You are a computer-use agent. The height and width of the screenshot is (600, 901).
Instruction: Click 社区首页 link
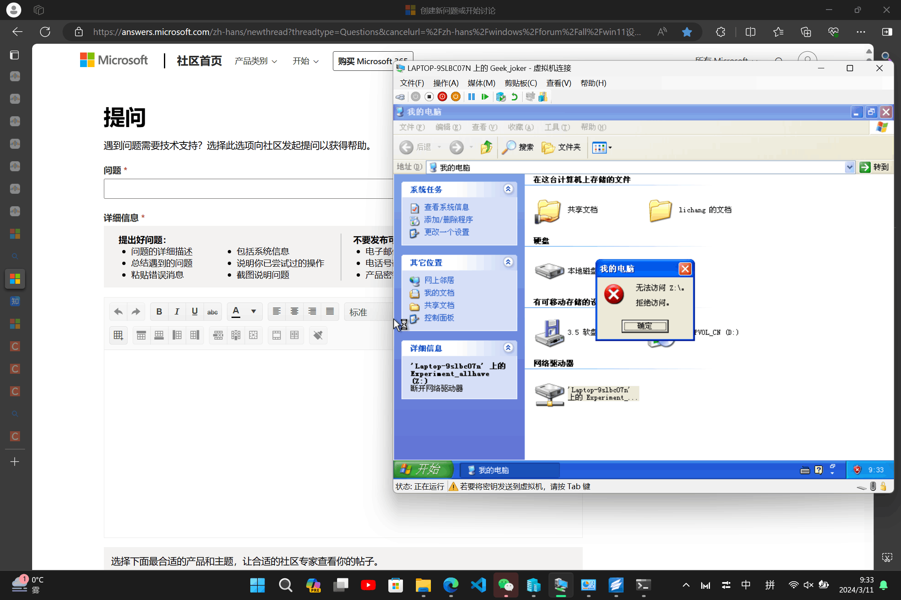[199, 61]
